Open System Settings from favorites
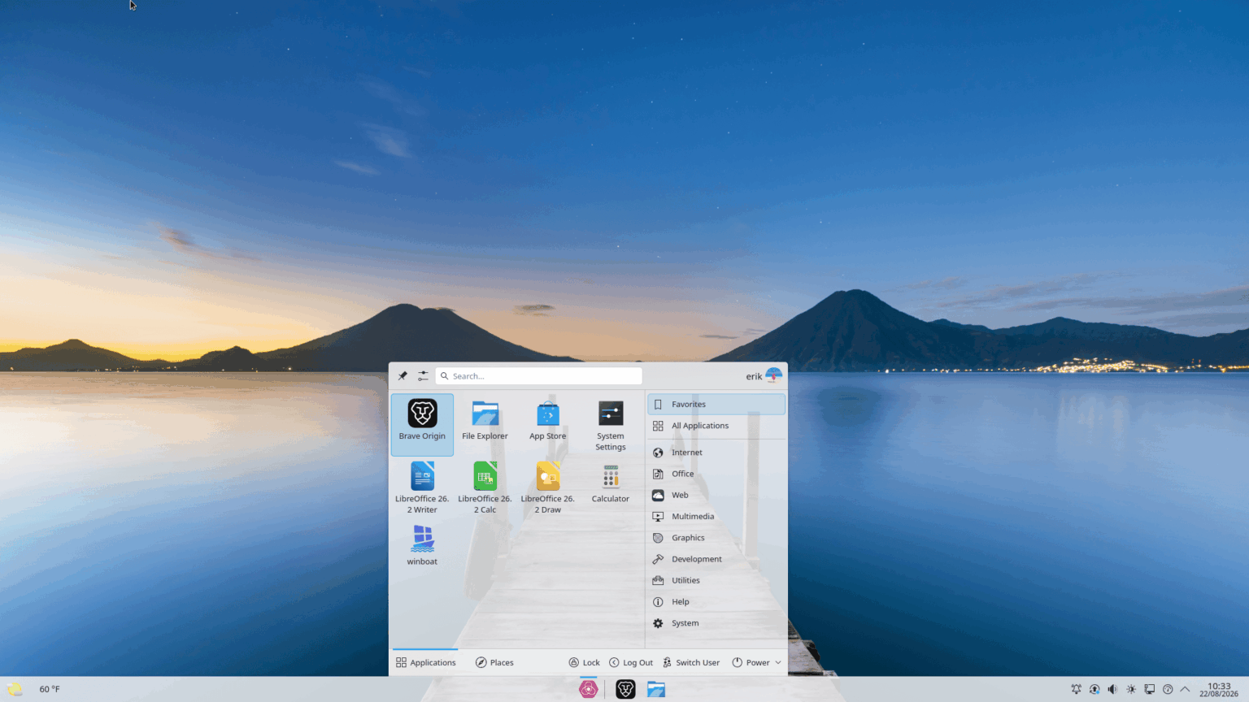This screenshot has height=702, width=1249. [x=611, y=424]
